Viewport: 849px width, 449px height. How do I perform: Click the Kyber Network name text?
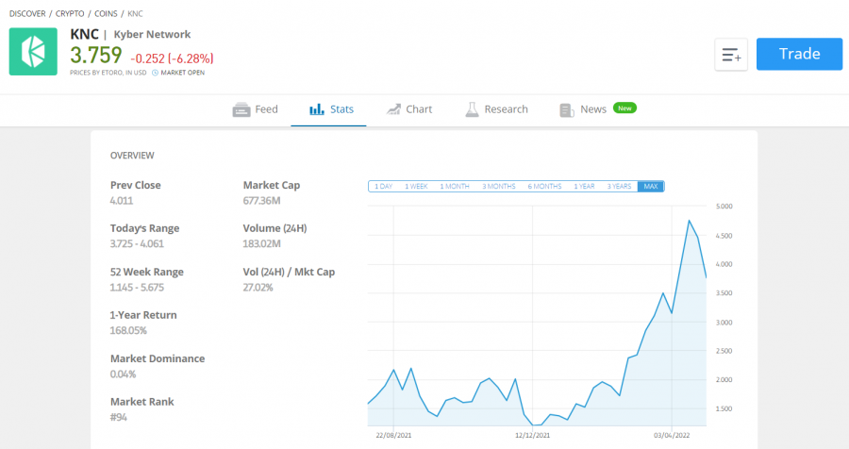coord(152,35)
